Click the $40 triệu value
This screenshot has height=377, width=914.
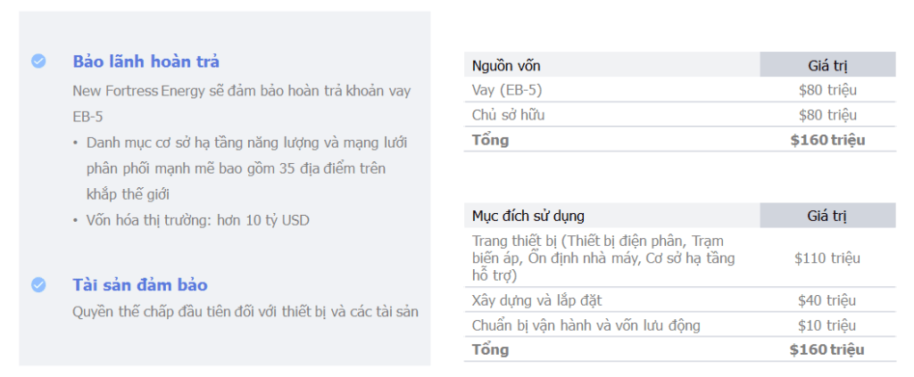tap(827, 300)
